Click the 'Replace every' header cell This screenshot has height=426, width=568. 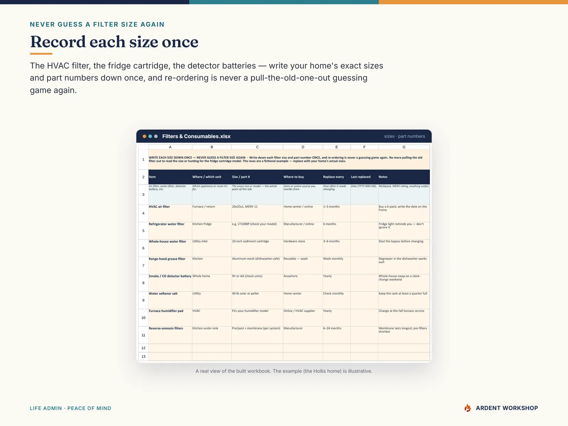[337, 177]
